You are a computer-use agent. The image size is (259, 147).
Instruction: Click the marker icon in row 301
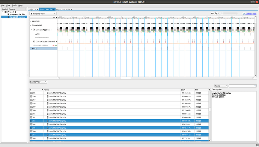coord(48,114)
